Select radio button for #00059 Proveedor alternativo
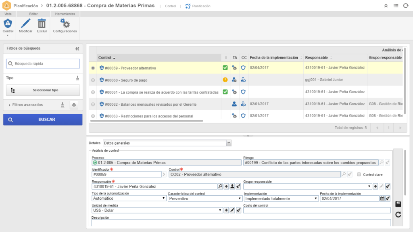 (93, 68)
